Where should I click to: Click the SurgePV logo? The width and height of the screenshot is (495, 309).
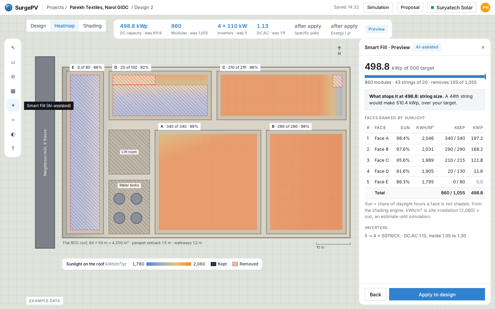coord(21,8)
